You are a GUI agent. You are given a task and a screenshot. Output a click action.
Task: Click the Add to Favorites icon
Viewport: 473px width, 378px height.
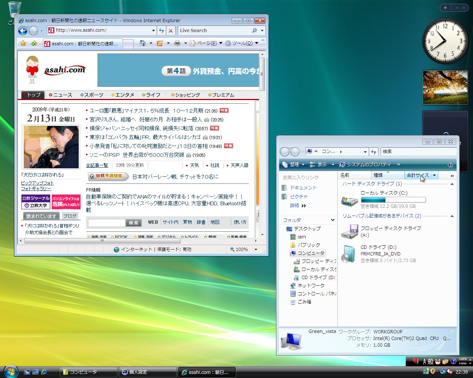(x=34, y=43)
